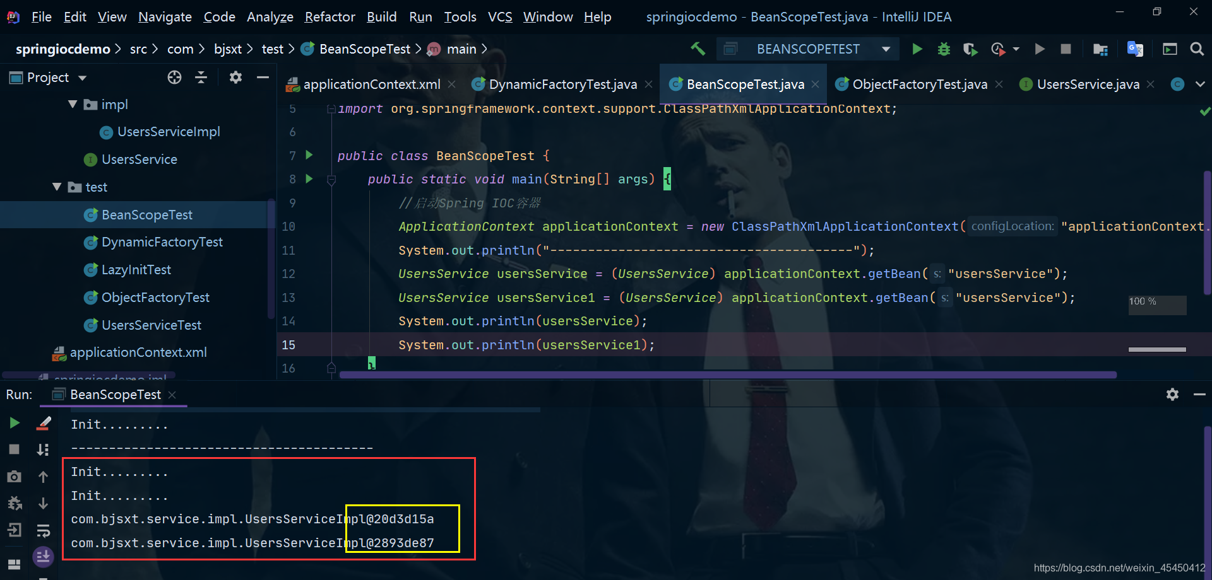Click run gutter arrow beside main method
The image size is (1212, 580).
(x=309, y=178)
